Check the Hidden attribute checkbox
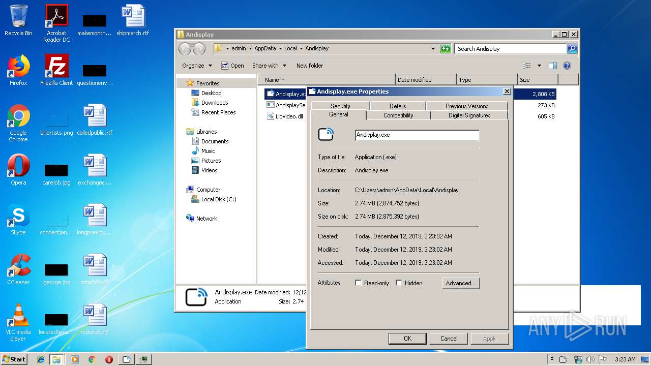 coord(399,283)
